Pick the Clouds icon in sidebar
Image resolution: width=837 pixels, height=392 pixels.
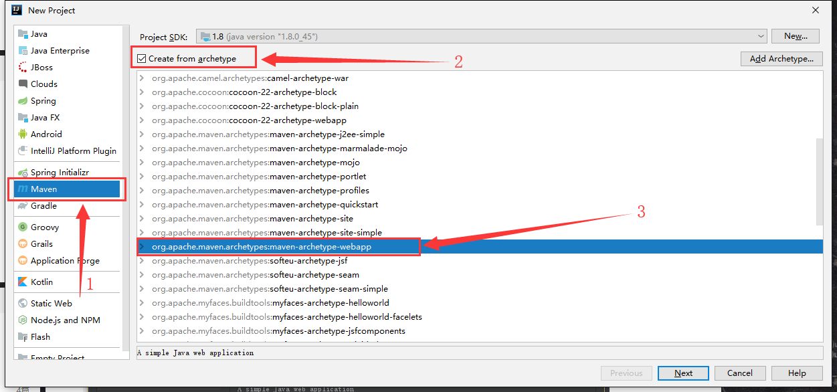(23, 84)
